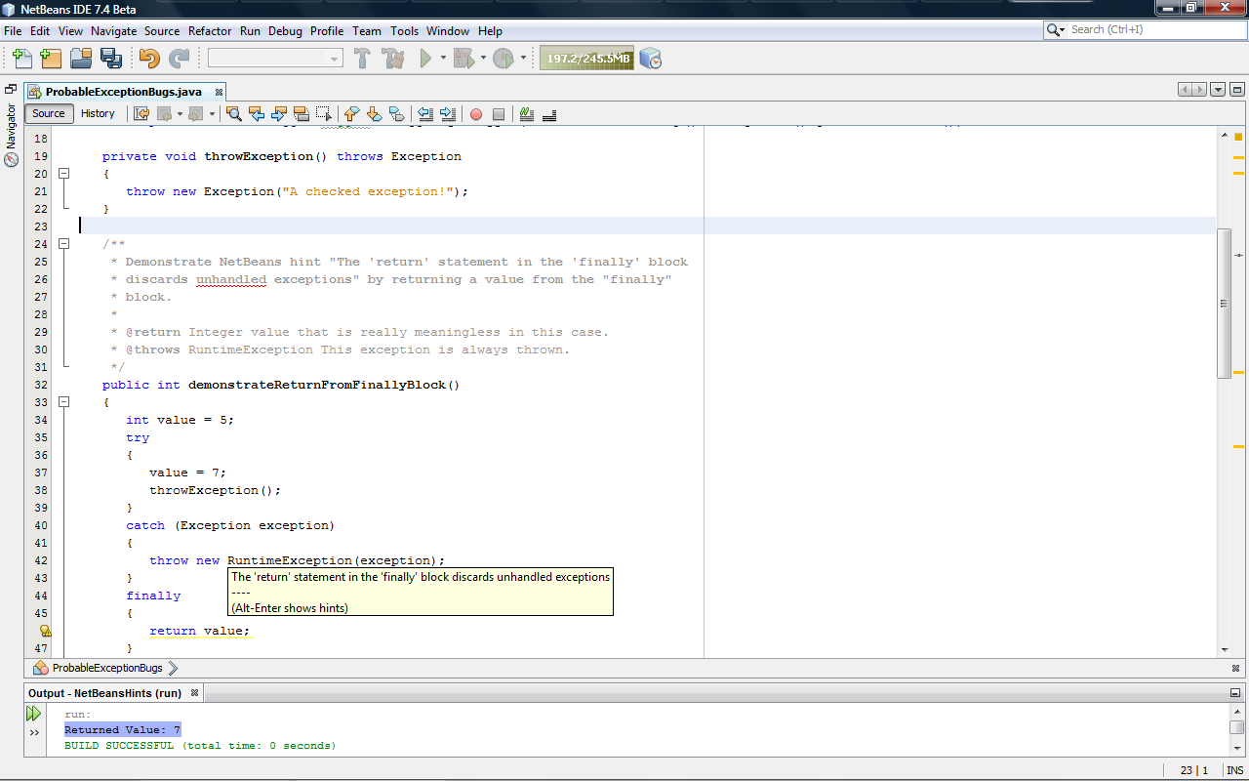Click the Find Next Occurrence icon
The height and width of the screenshot is (781, 1249).
pos(279,114)
